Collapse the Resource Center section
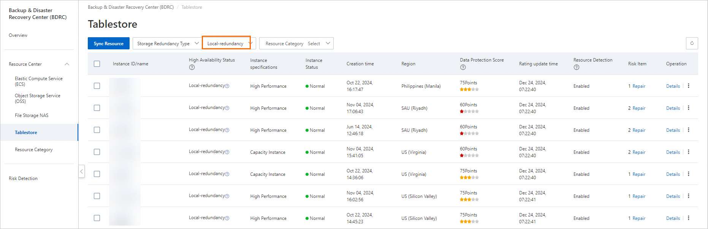The image size is (708, 229). pyautogui.click(x=67, y=64)
